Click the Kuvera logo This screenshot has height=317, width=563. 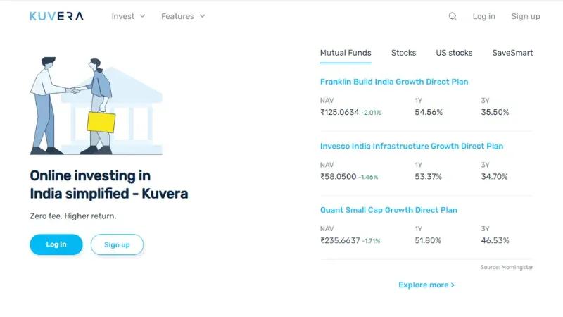[56, 16]
